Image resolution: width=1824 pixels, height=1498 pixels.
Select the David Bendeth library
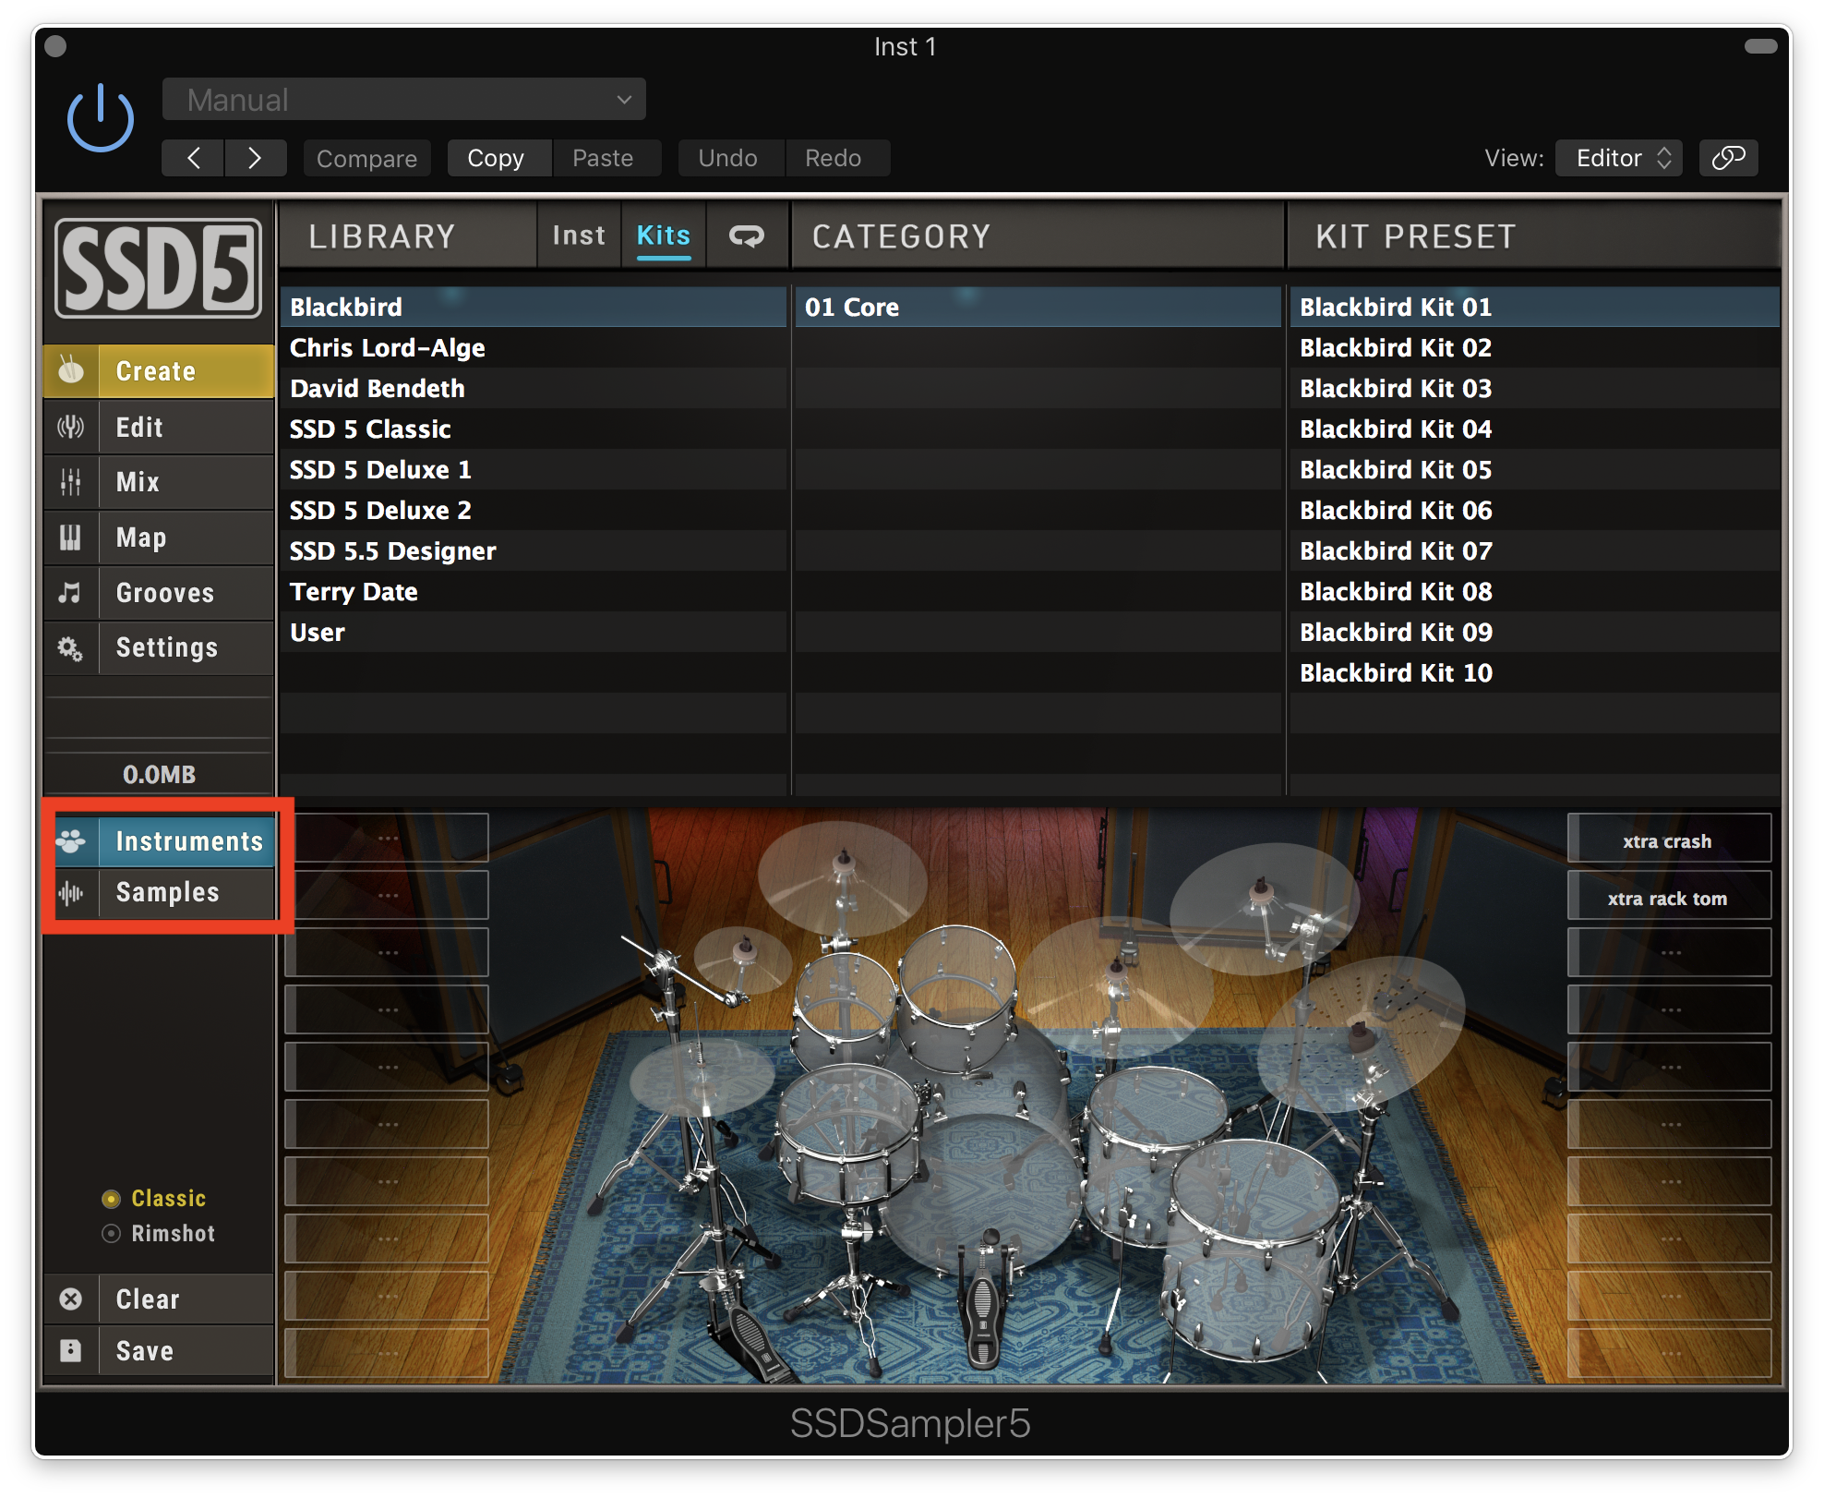point(534,388)
